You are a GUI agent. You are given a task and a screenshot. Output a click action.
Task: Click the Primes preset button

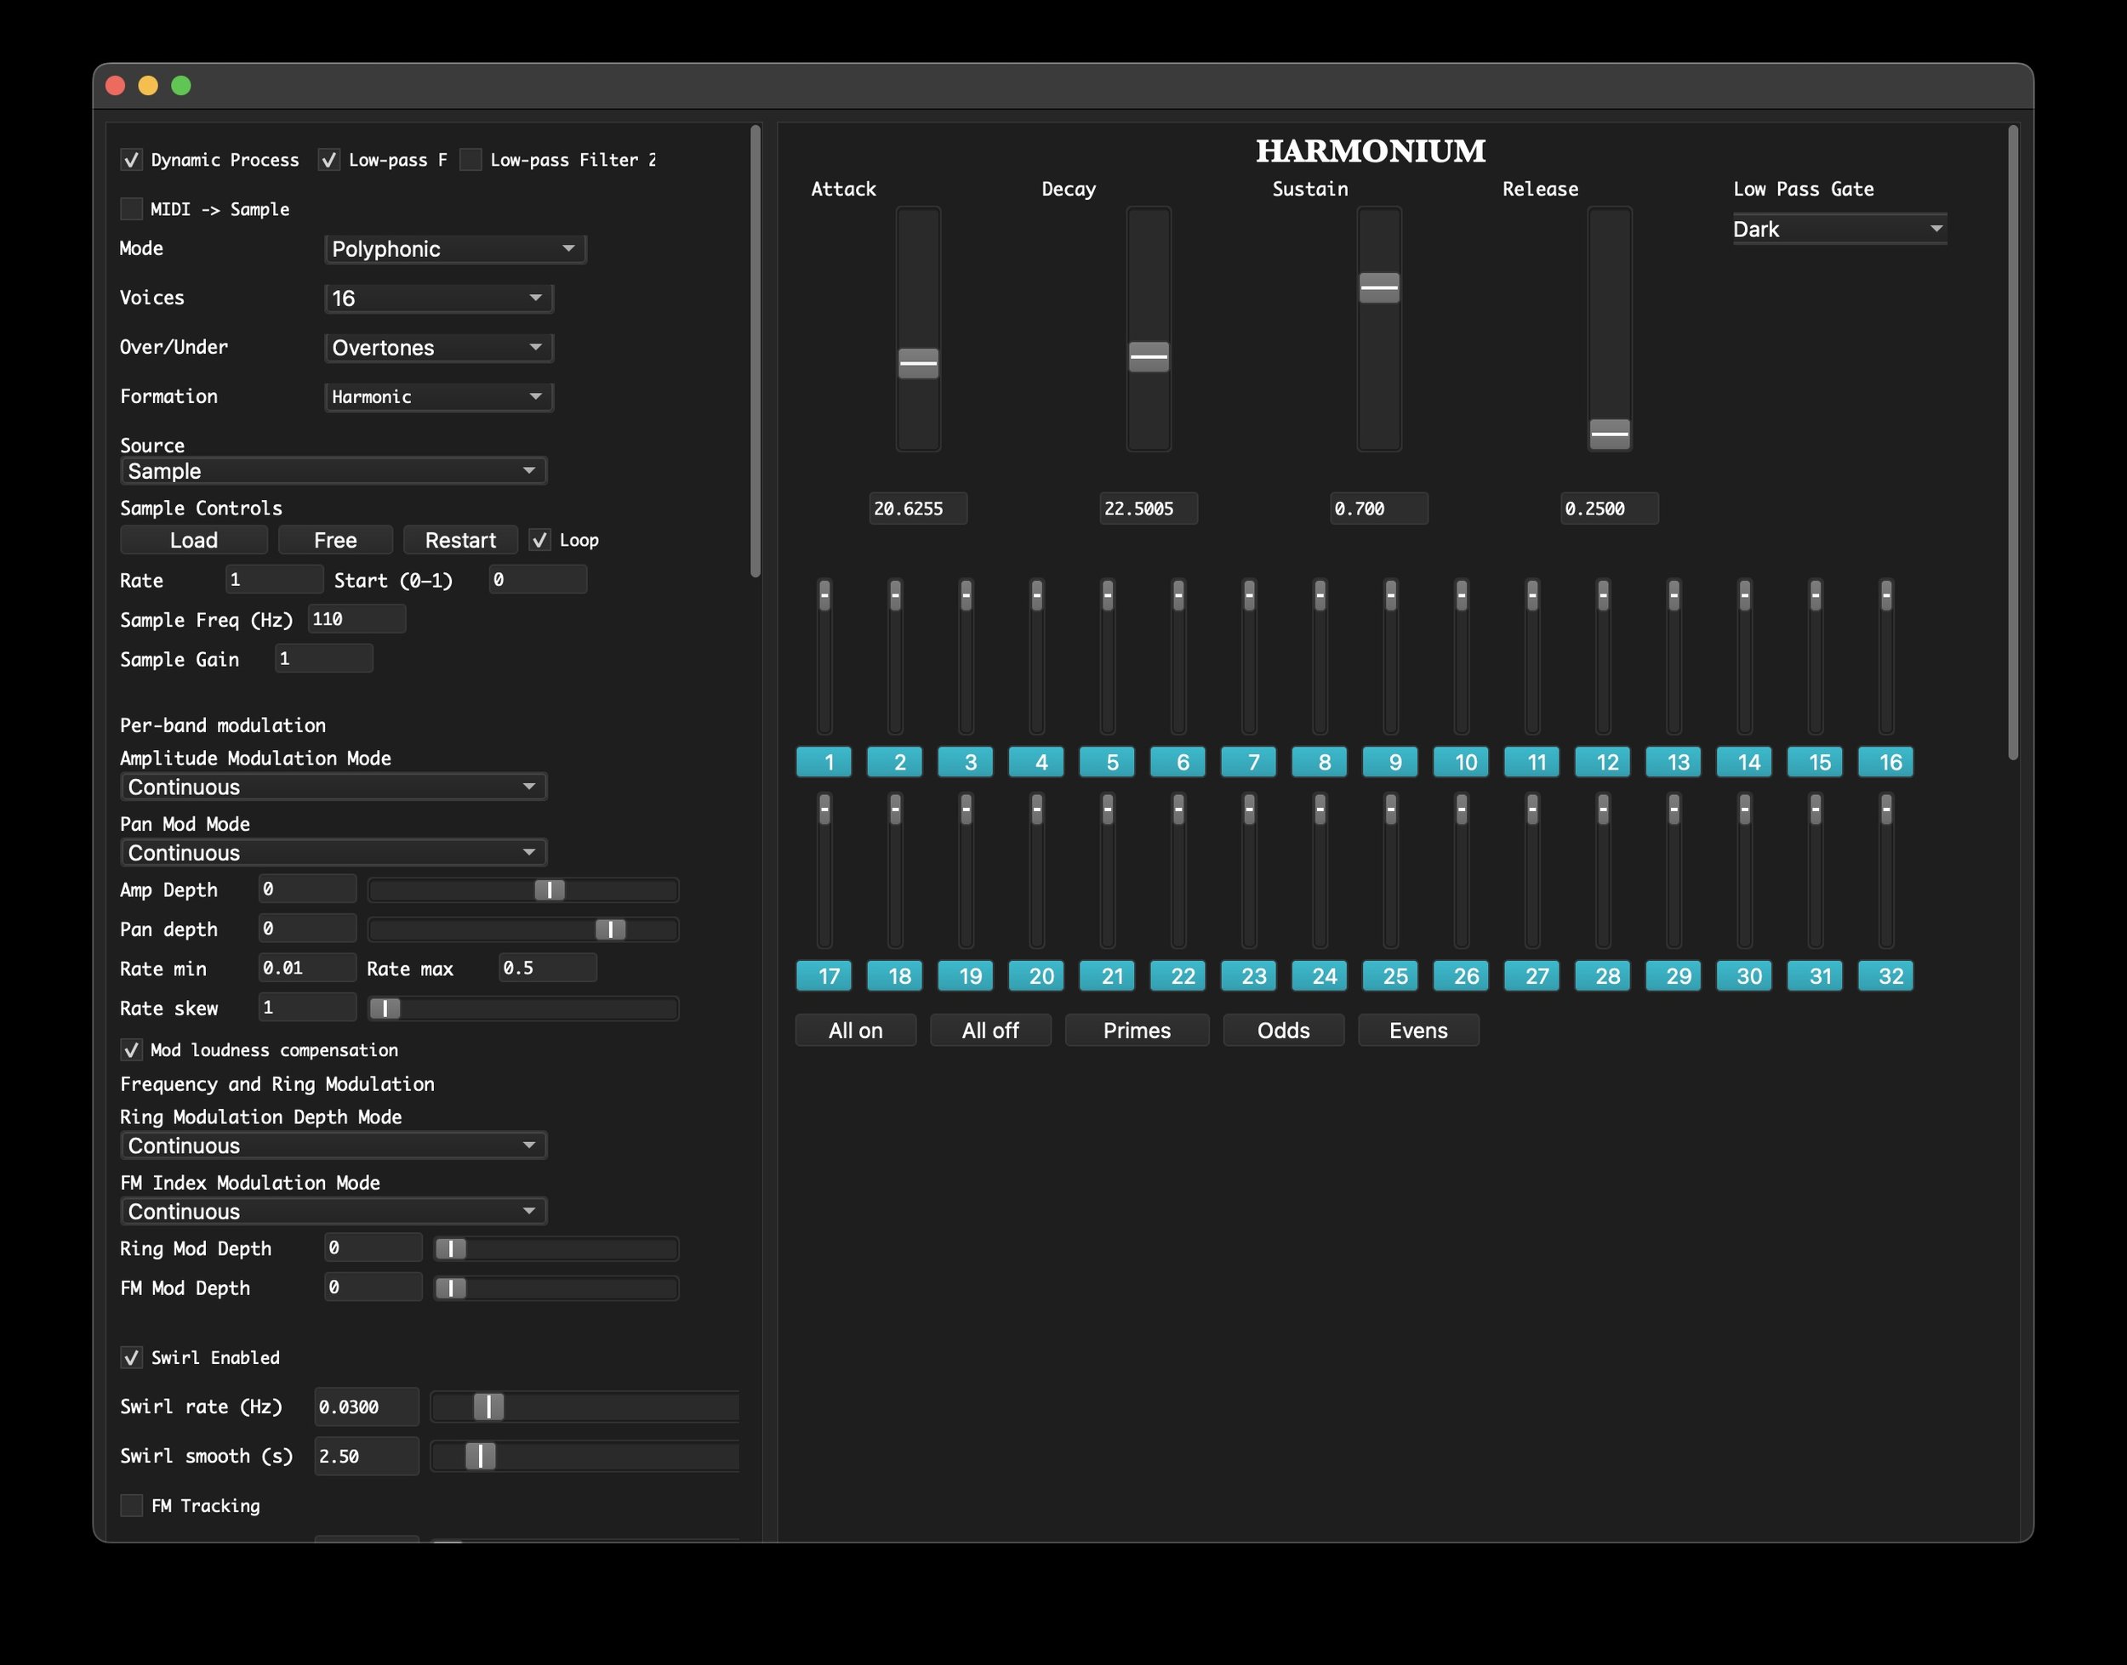[x=1136, y=1031]
